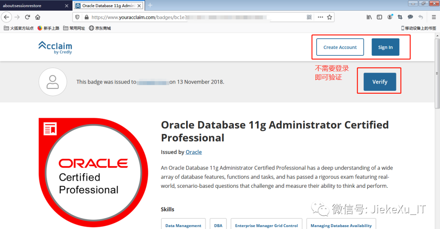Reload the page with the refresh icon

27,17
